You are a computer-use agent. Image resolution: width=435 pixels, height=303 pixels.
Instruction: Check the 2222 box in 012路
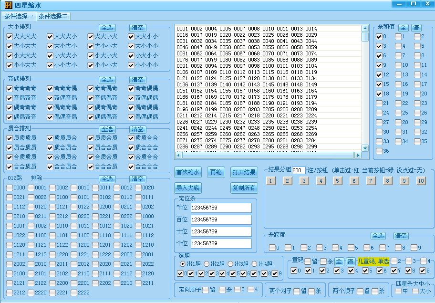coord(74,293)
